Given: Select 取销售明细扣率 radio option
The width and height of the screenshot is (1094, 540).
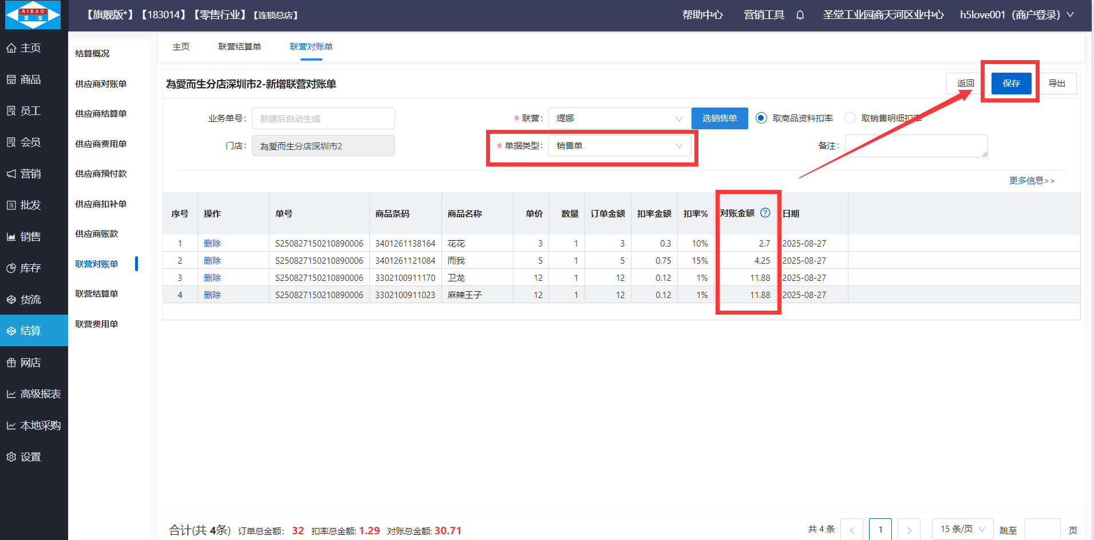Looking at the screenshot, I should point(850,118).
